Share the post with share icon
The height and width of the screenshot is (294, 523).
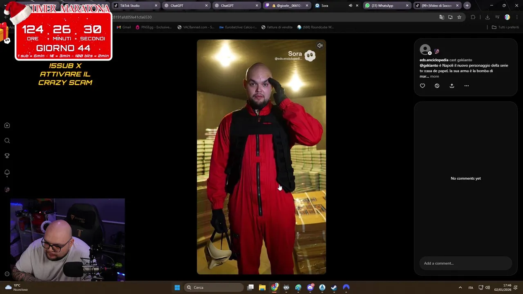coord(452,86)
